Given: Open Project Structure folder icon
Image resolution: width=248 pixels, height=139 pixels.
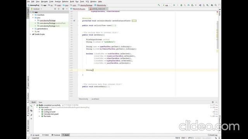Looking at the screenshot, I should 212,5.
